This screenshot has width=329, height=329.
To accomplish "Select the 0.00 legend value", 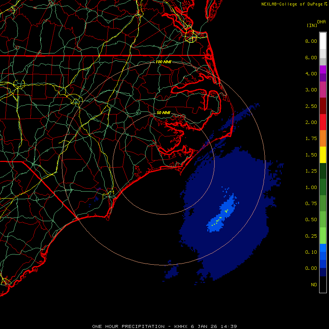I will [x=311, y=268].
